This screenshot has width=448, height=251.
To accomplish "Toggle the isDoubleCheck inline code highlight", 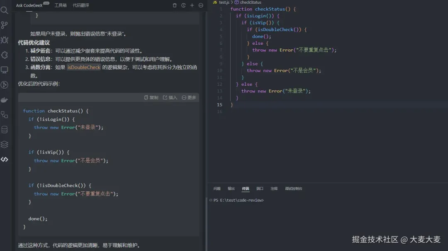I will 84,67.
